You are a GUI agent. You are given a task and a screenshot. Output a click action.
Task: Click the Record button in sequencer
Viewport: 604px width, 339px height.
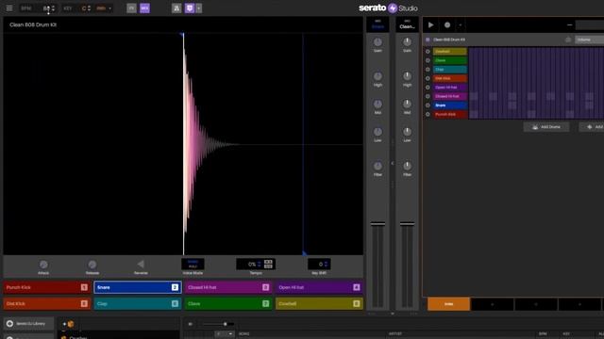pyautogui.click(x=447, y=25)
